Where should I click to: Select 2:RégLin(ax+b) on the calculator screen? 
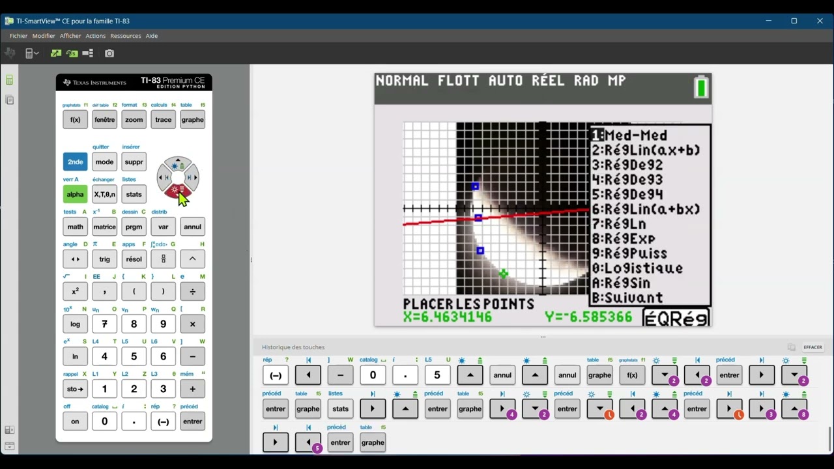646,150
